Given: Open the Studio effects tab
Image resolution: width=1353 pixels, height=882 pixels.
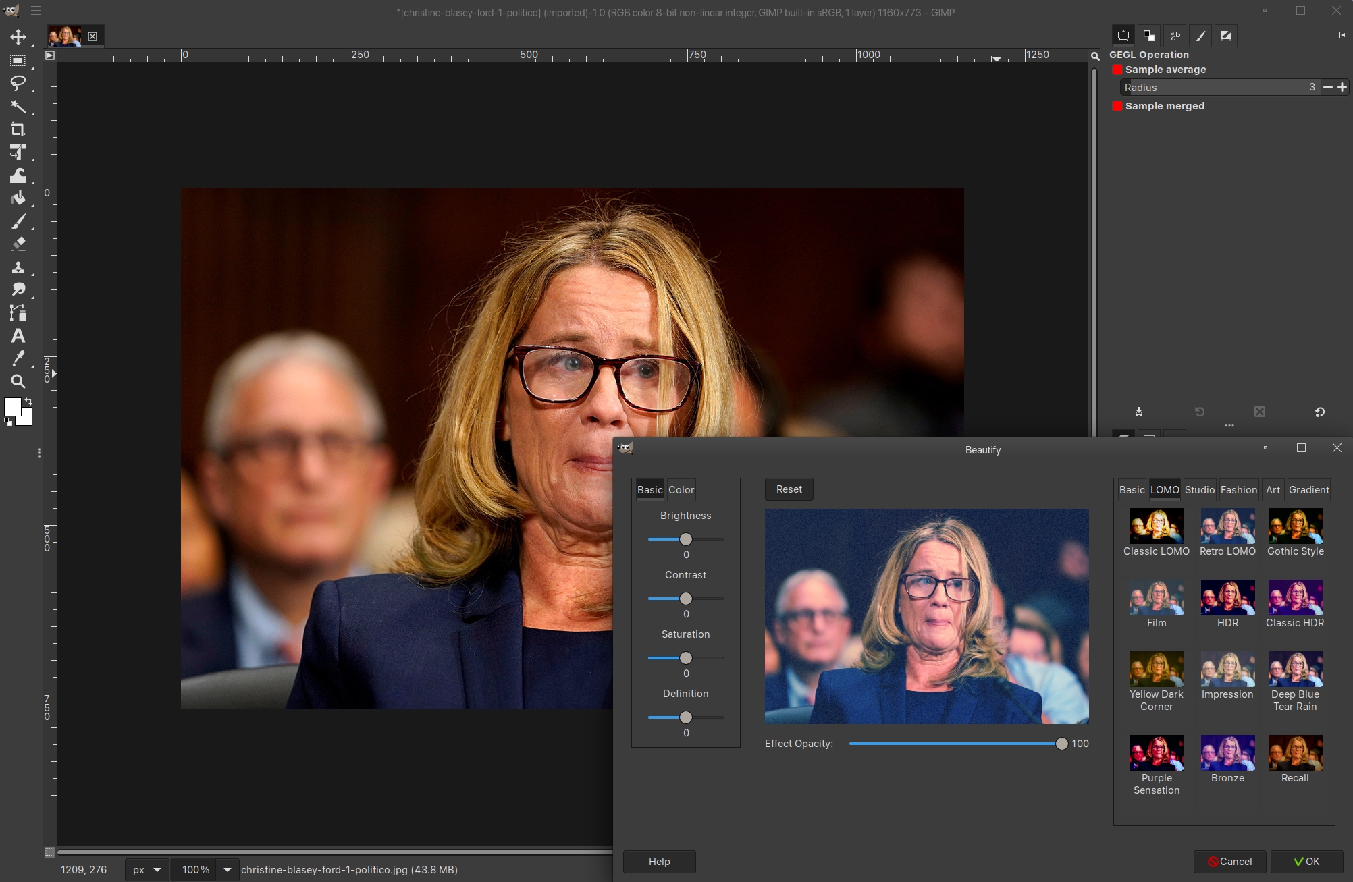Looking at the screenshot, I should click(x=1200, y=490).
